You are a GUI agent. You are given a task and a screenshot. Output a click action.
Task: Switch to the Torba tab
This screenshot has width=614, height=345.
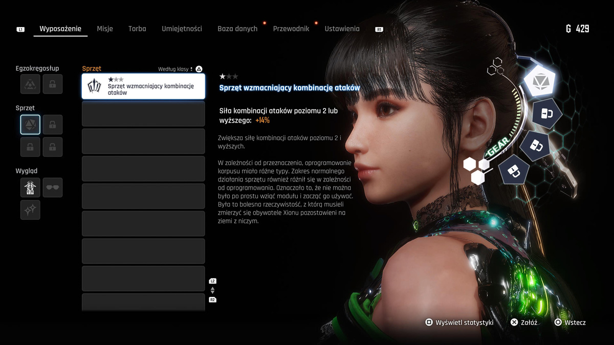pos(137,29)
